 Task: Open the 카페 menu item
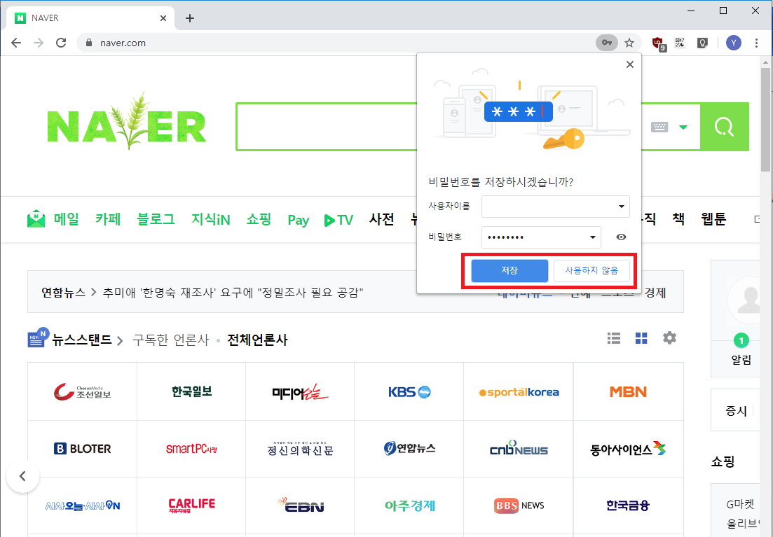pyautogui.click(x=108, y=218)
